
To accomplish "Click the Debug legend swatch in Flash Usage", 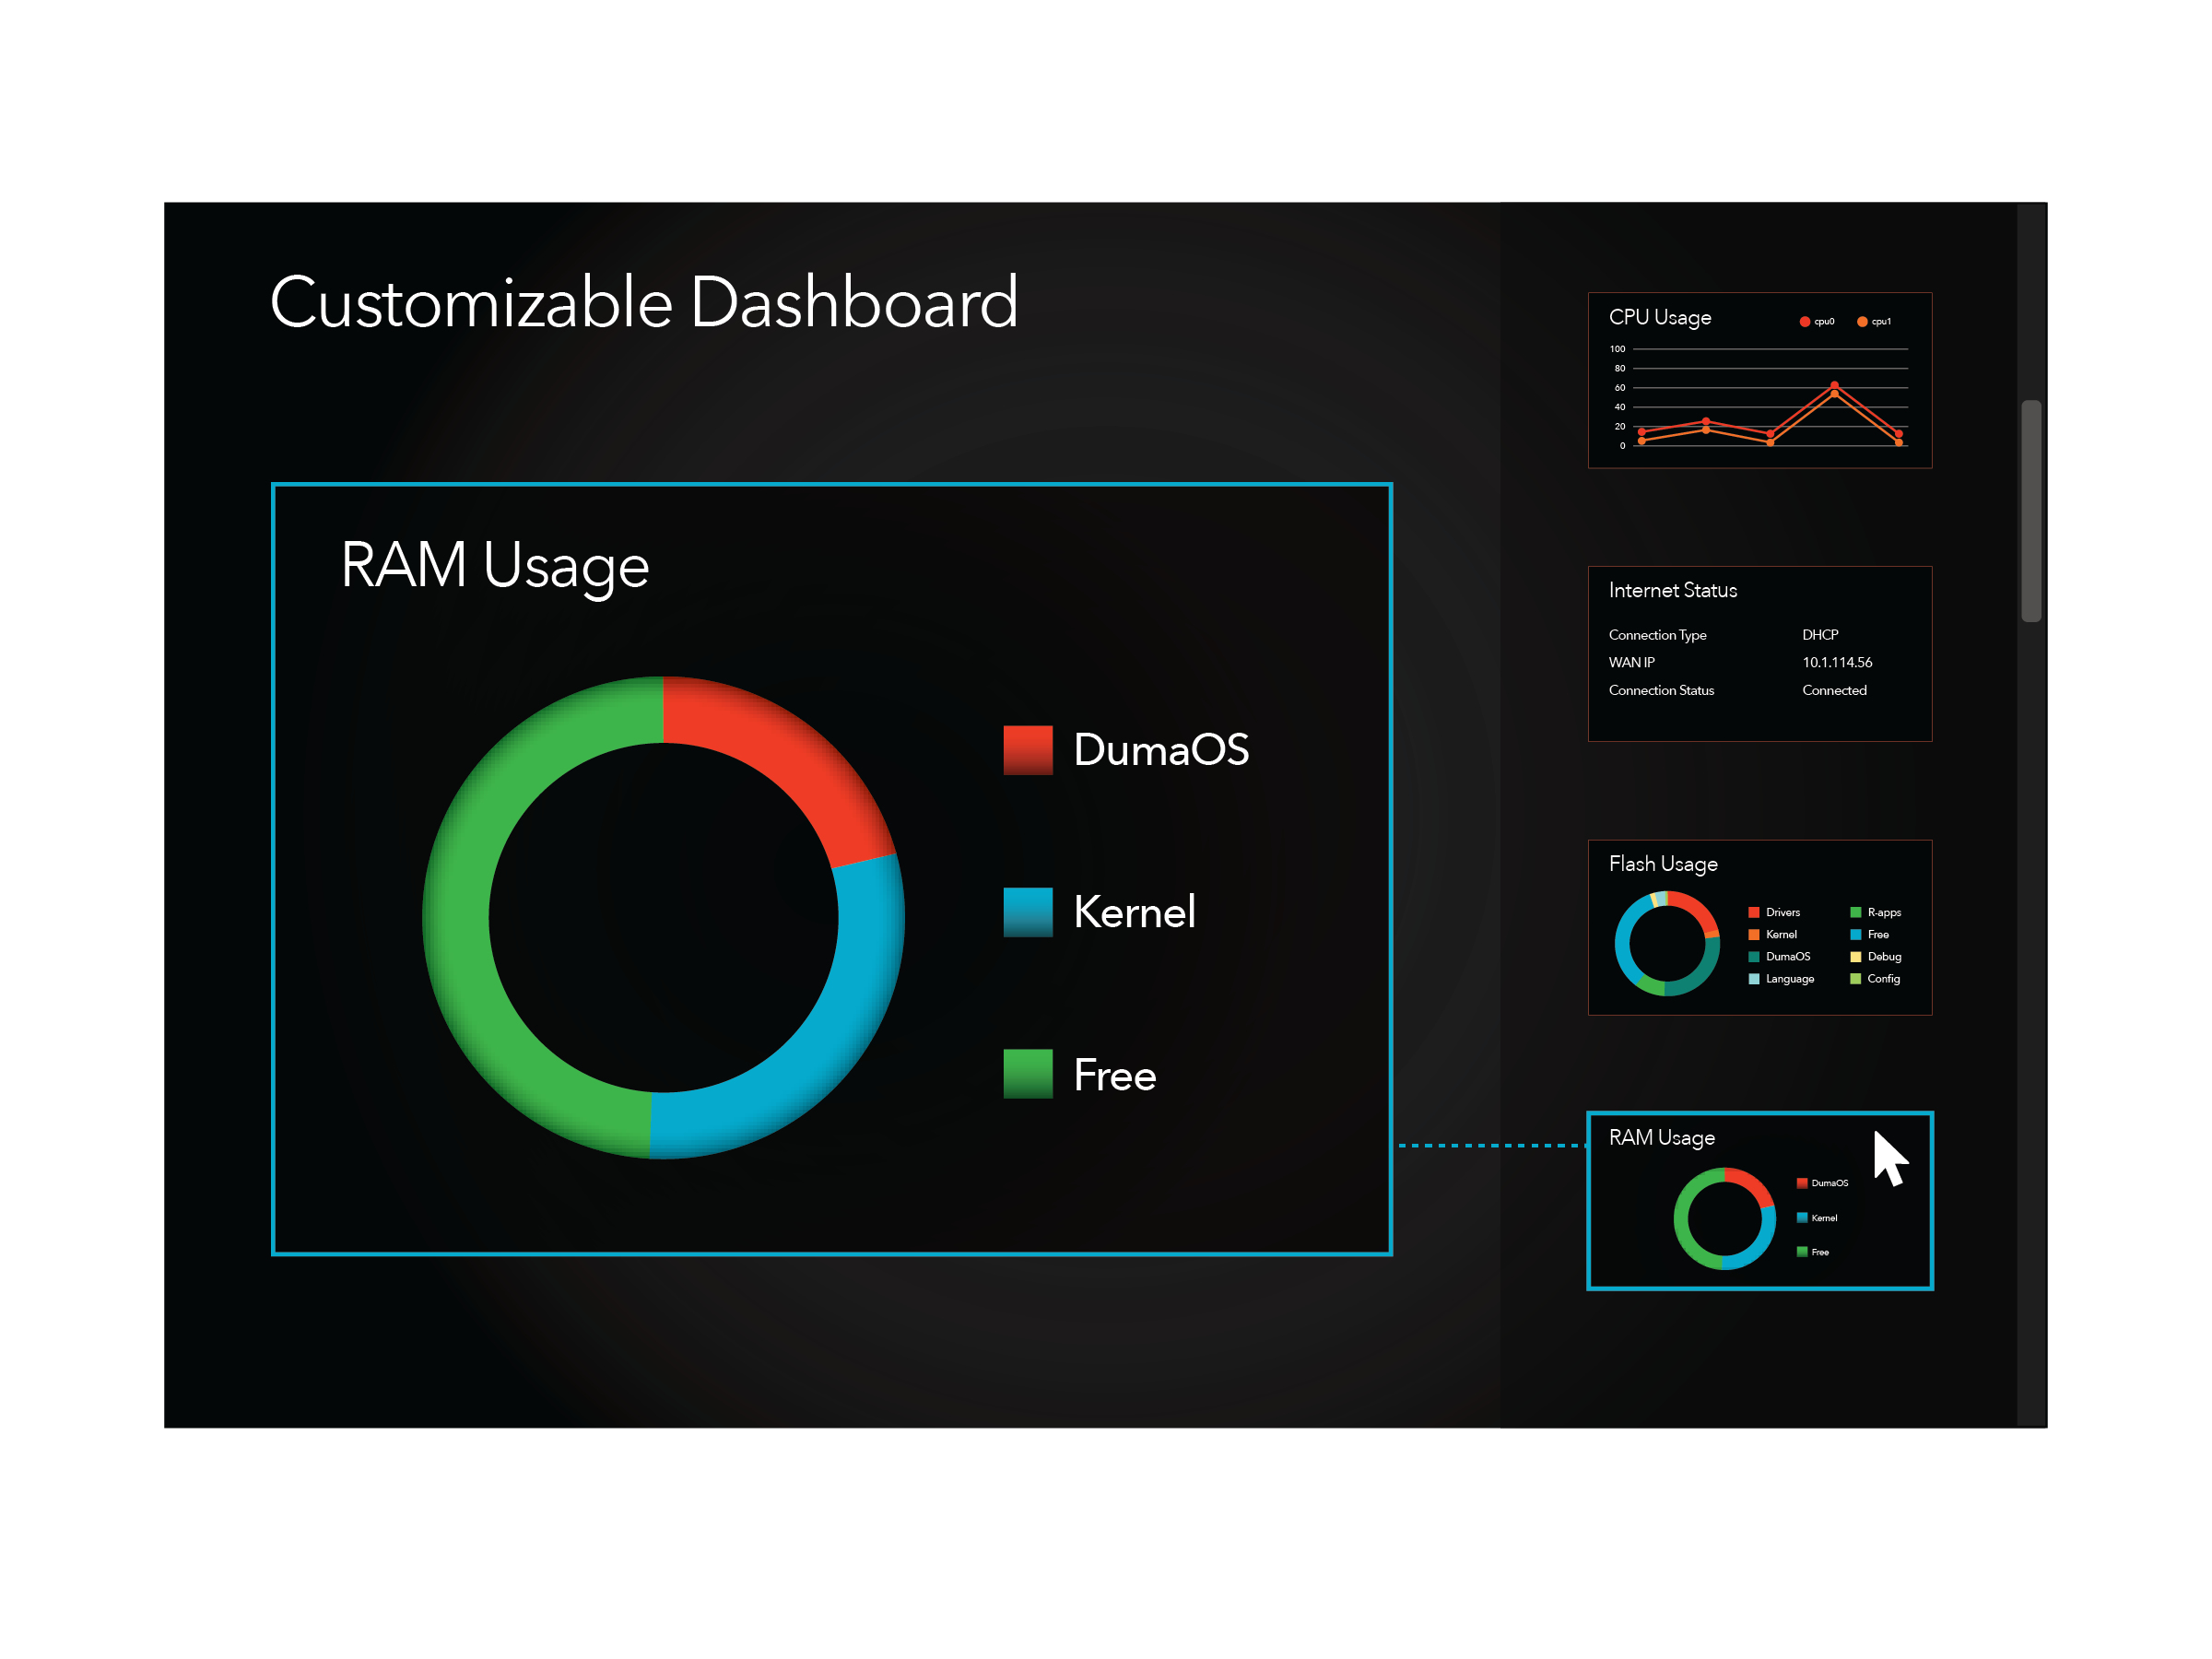I will click(x=1856, y=957).
